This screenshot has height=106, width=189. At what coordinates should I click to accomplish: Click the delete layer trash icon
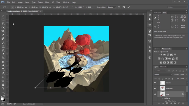[183, 103]
